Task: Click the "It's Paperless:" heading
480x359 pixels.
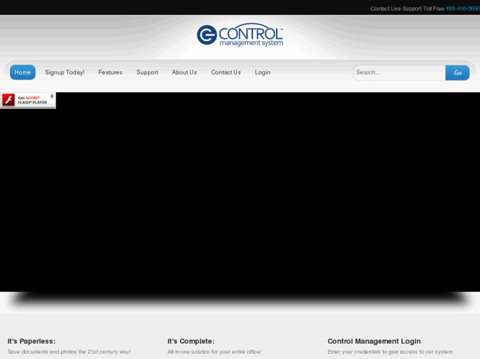Action: click(32, 341)
